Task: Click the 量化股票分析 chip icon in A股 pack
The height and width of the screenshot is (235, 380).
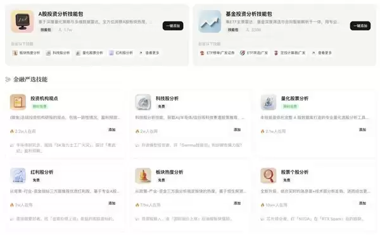Action: 78,53
